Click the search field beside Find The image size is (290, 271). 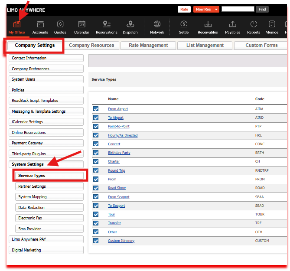pos(238,9)
